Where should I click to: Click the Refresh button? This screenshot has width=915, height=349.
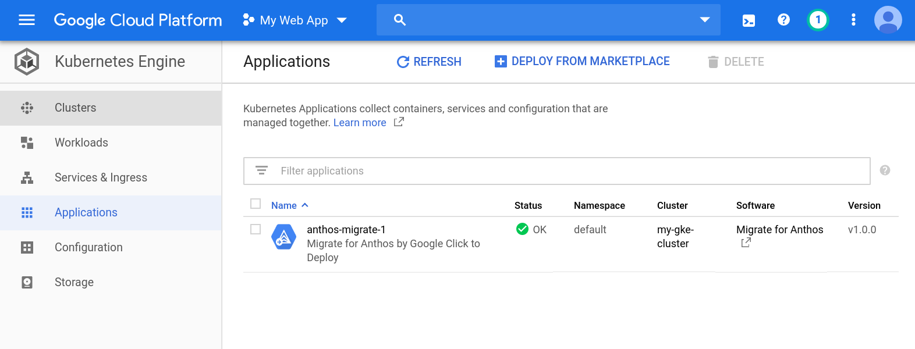click(429, 62)
